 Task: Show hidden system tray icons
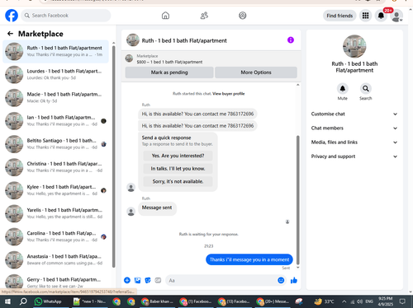[x=344, y=301]
